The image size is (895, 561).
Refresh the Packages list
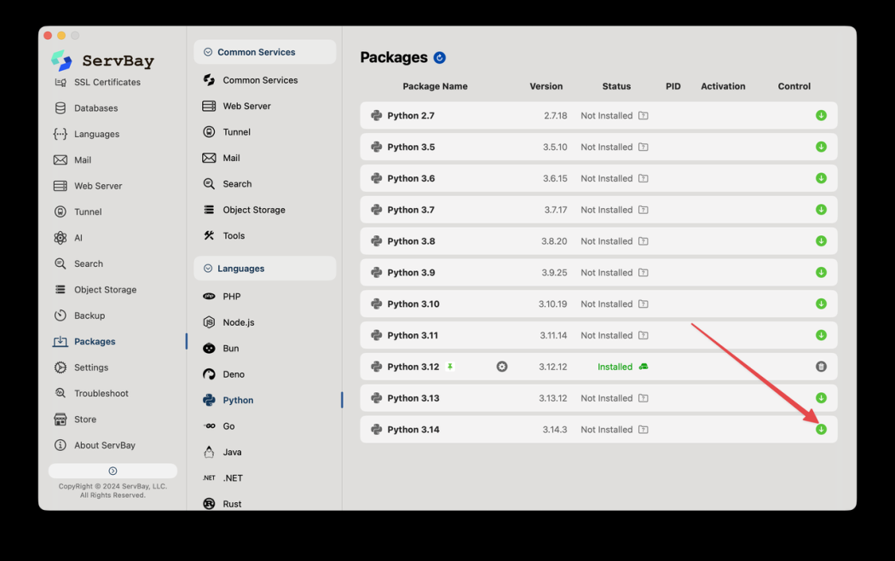point(440,58)
